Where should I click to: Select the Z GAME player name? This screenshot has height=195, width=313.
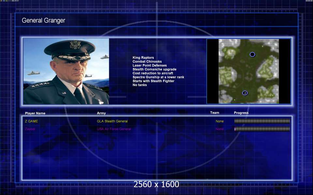point(31,121)
